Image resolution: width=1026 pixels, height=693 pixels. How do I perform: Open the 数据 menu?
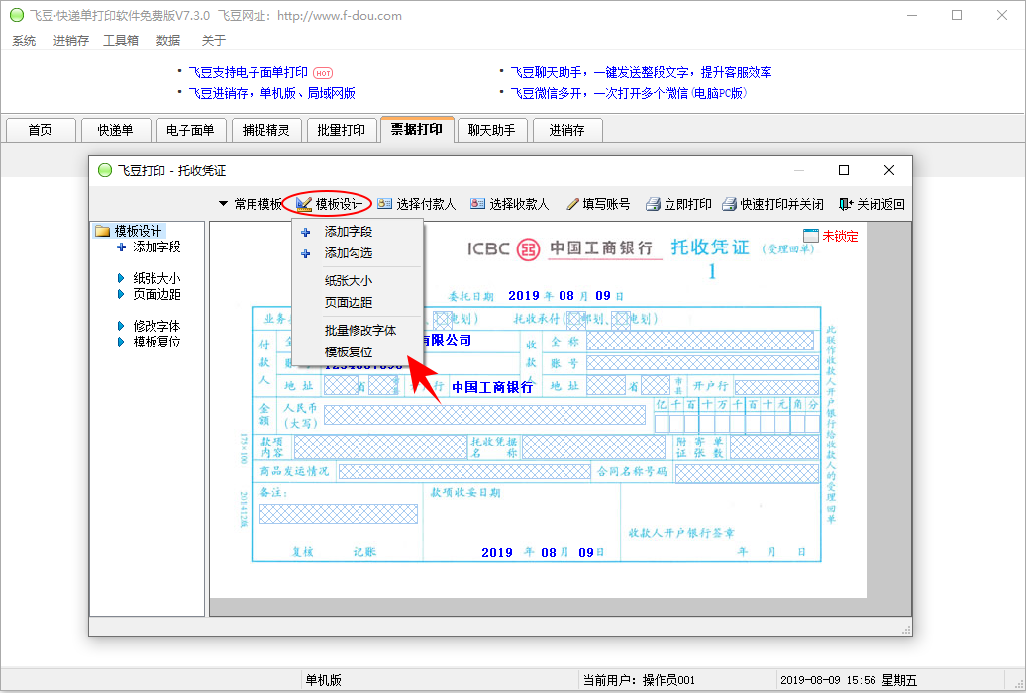(x=168, y=41)
